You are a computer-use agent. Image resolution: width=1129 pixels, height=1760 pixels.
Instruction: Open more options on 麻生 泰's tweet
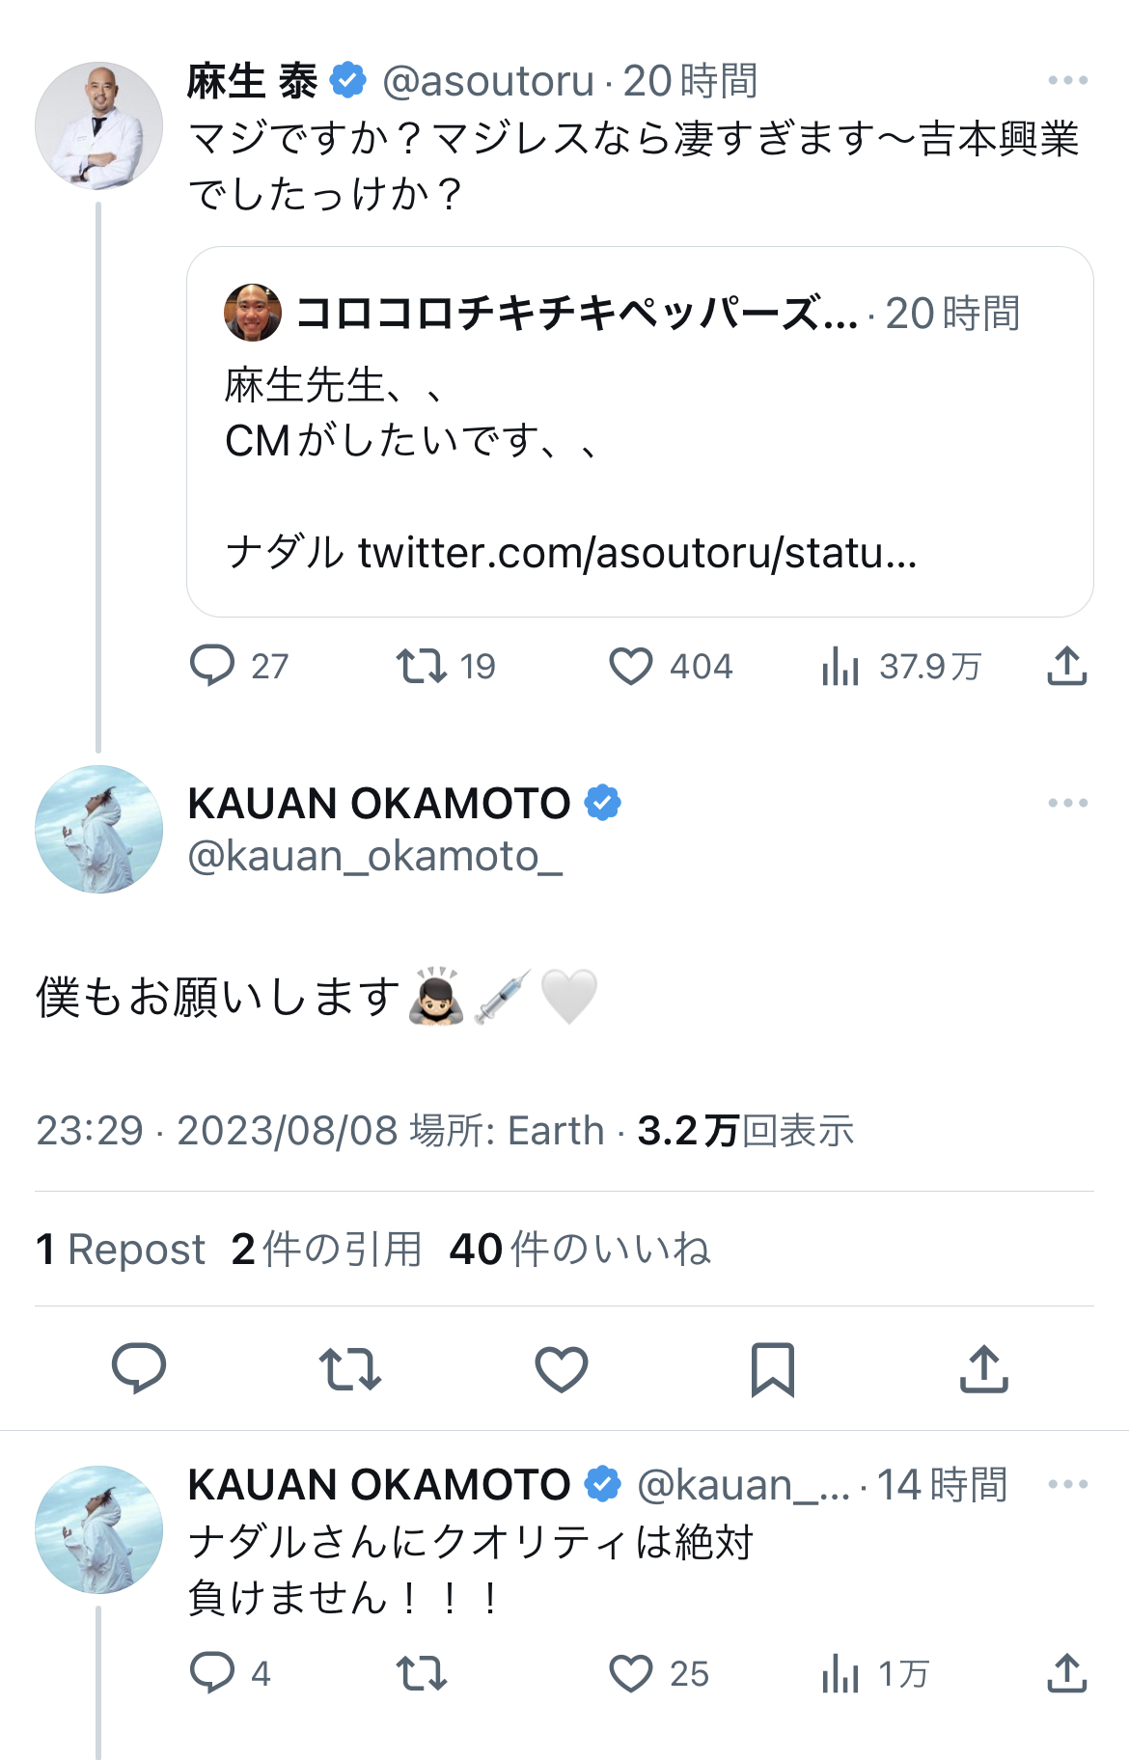point(1067,81)
